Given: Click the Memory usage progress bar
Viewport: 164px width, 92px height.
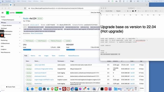Looking at the screenshot, I should [83, 50].
